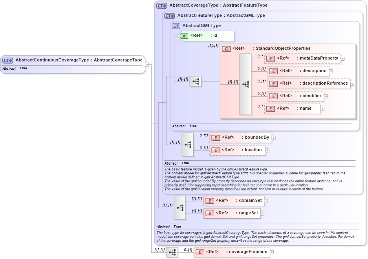The height and width of the screenshot is (259, 368).
Task: Click the 0..* cardinality beside metaDataProperty
Action: click(260, 56)
